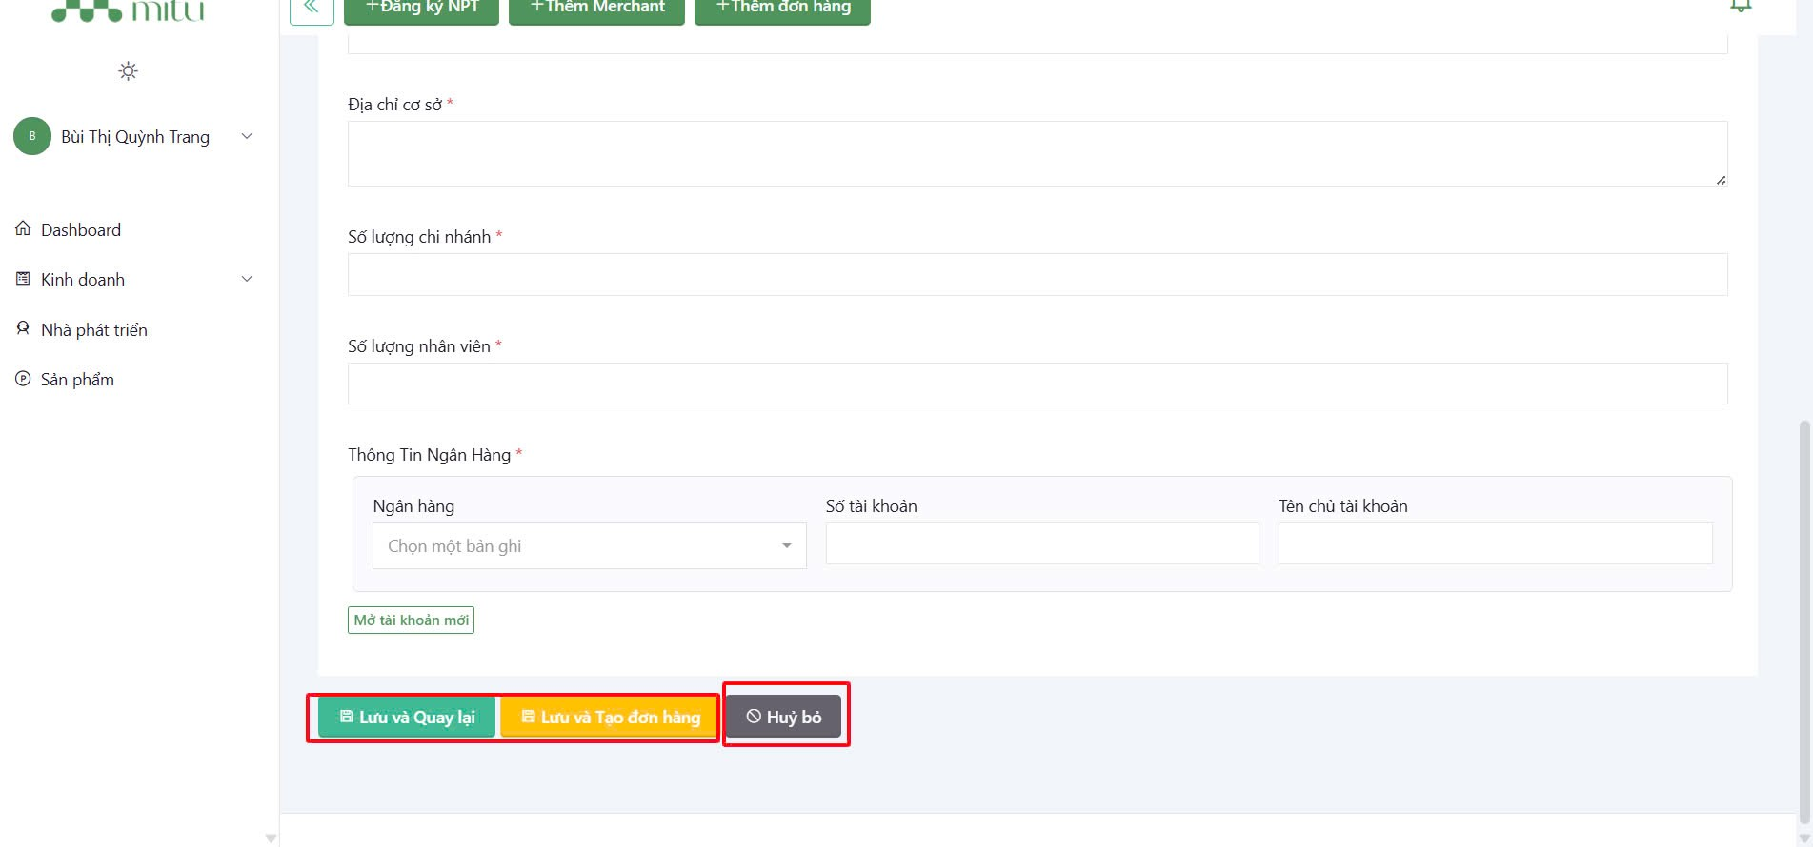Expand the Bùi Thị Quỳnh Trang user menu
1813x847 pixels.
tap(247, 136)
